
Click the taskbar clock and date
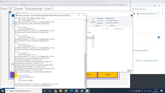(x=155, y=91)
